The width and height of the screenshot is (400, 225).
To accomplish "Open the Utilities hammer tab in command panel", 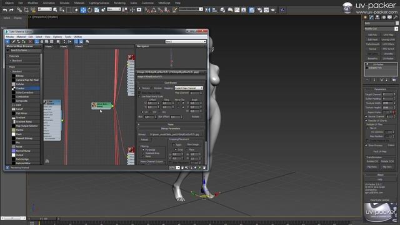I will coord(396,17).
